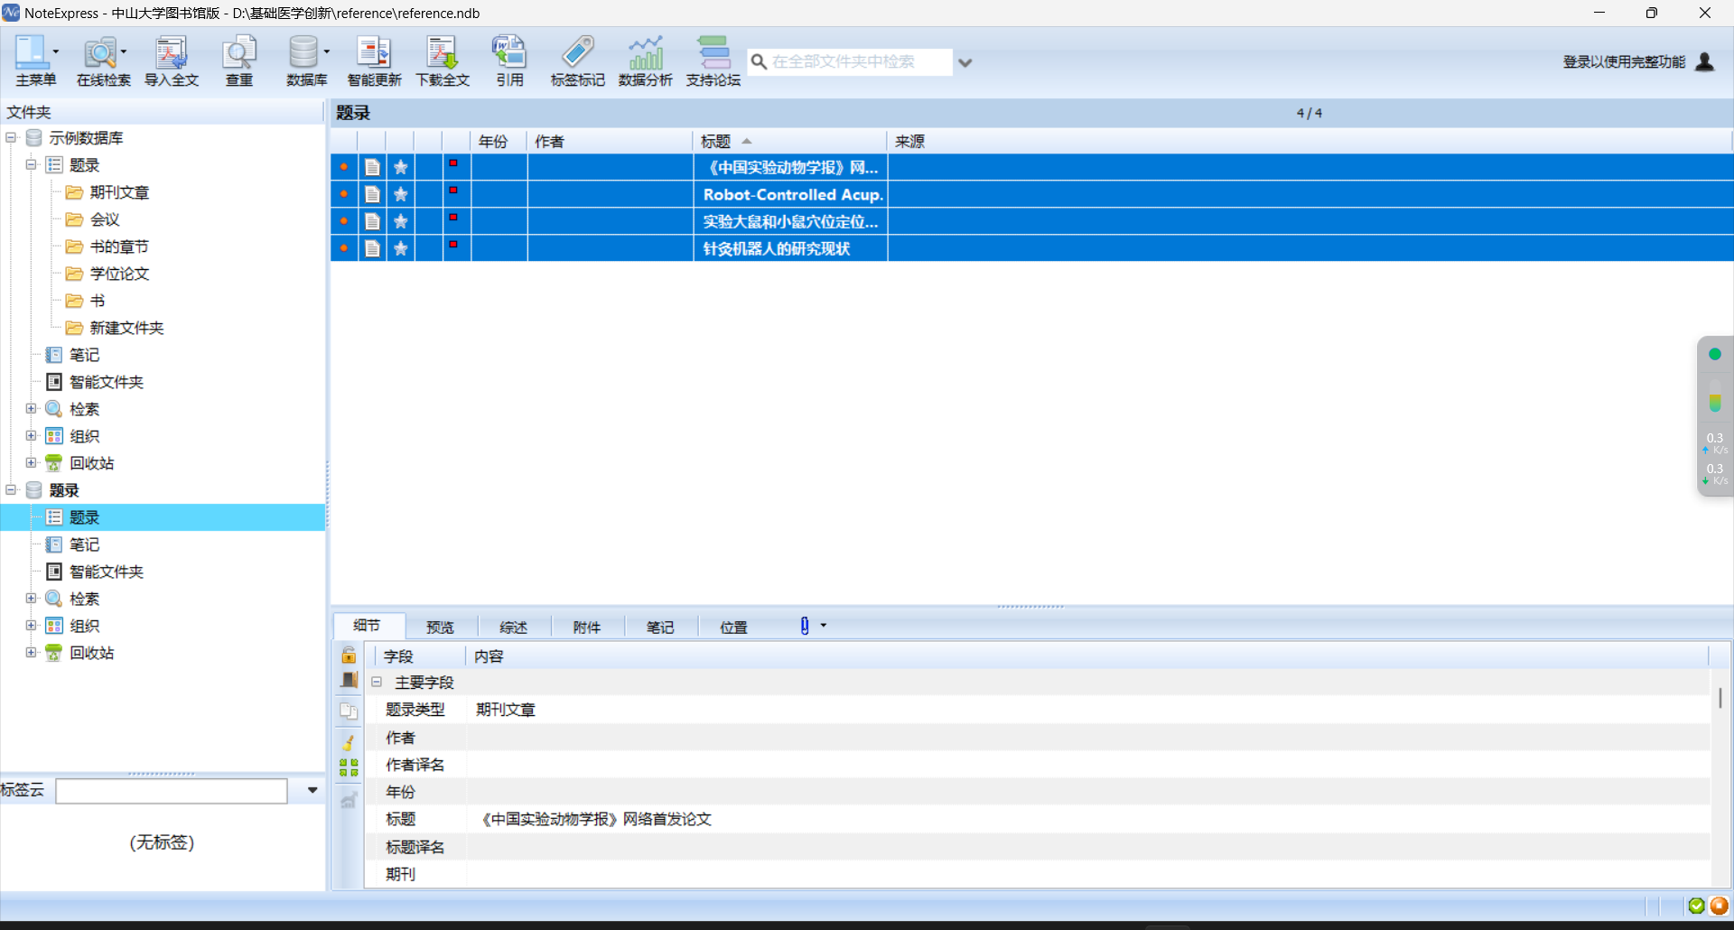Switch to the 笔记 tab

tap(660, 627)
